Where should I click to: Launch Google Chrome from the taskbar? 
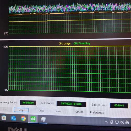[23, 118]
